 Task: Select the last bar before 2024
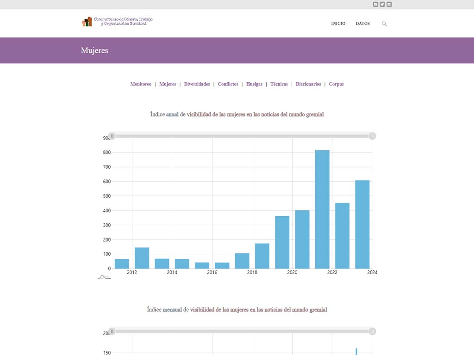coord(362,224)
